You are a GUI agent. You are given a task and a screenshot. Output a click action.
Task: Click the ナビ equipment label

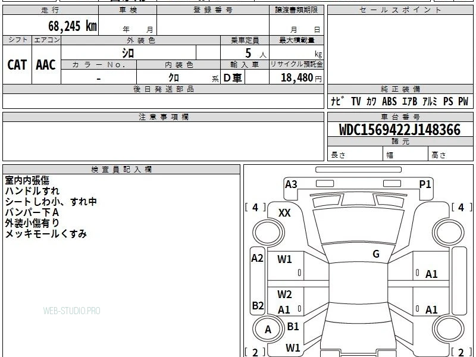tap(337, 101)
